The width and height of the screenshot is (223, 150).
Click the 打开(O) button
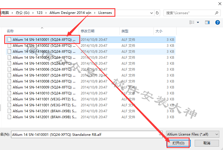tap(178, 143)
